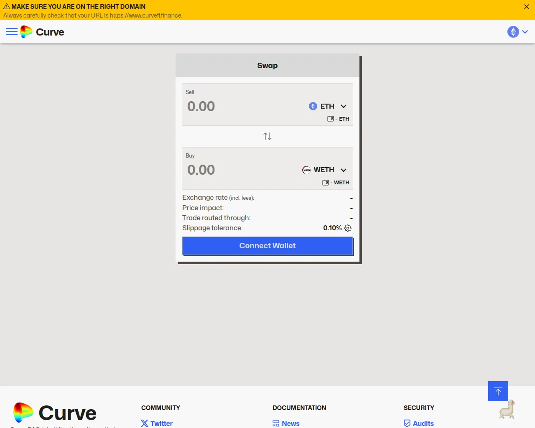Click the large Curve wordmark in the footer

click(67, 413)
